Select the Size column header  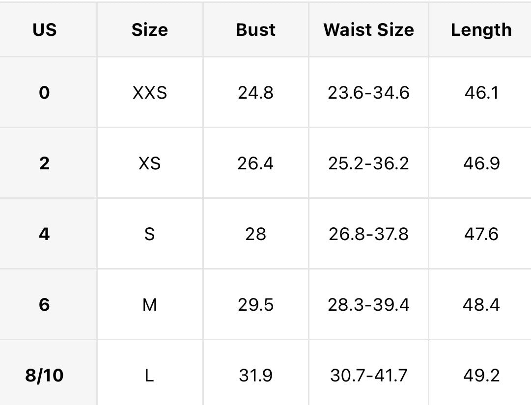(x=150, y=30)
